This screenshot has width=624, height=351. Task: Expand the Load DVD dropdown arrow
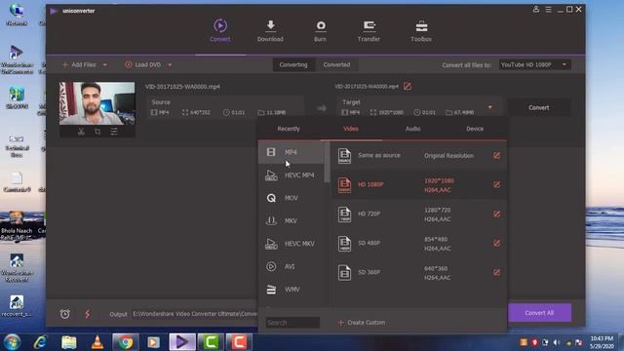[170, 65]
